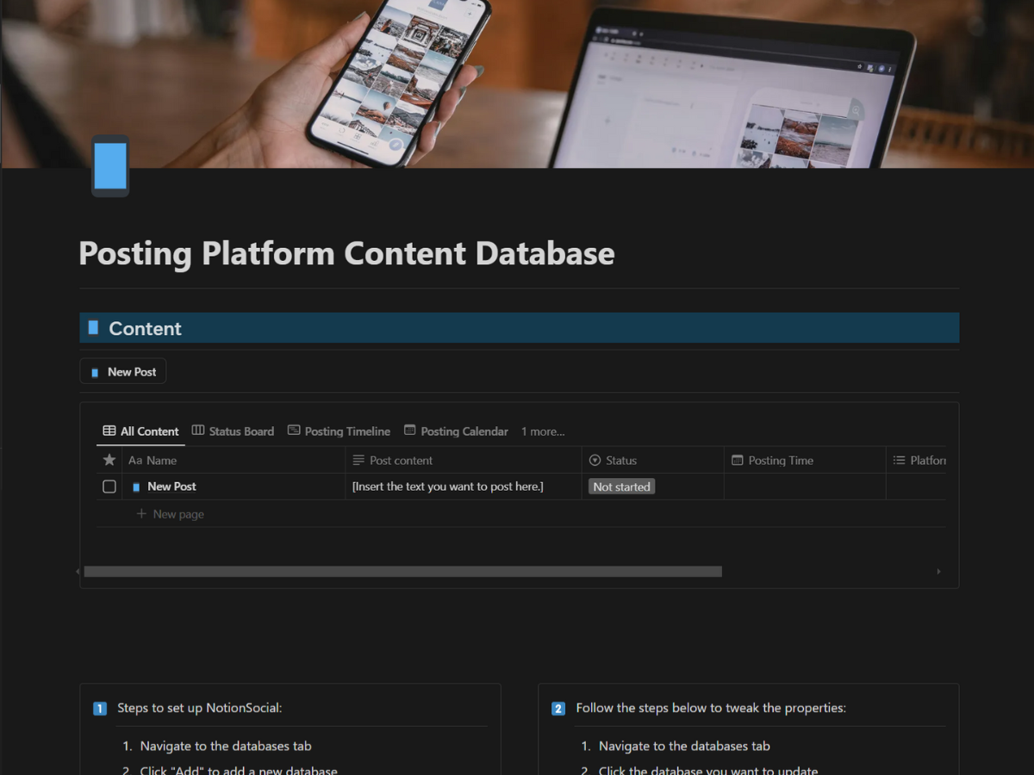Image resolution: width=1034 pixels, height=775 pixels.
Task: Click the Platform column header
Action: [x=917, y=461]
